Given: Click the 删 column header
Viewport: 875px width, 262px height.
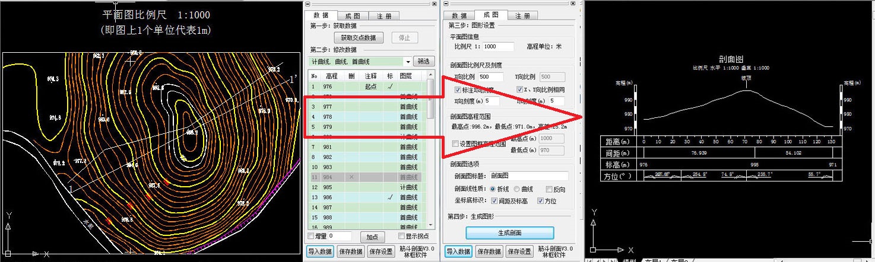Looking at the screenshot, I should (x=351, y=76).
